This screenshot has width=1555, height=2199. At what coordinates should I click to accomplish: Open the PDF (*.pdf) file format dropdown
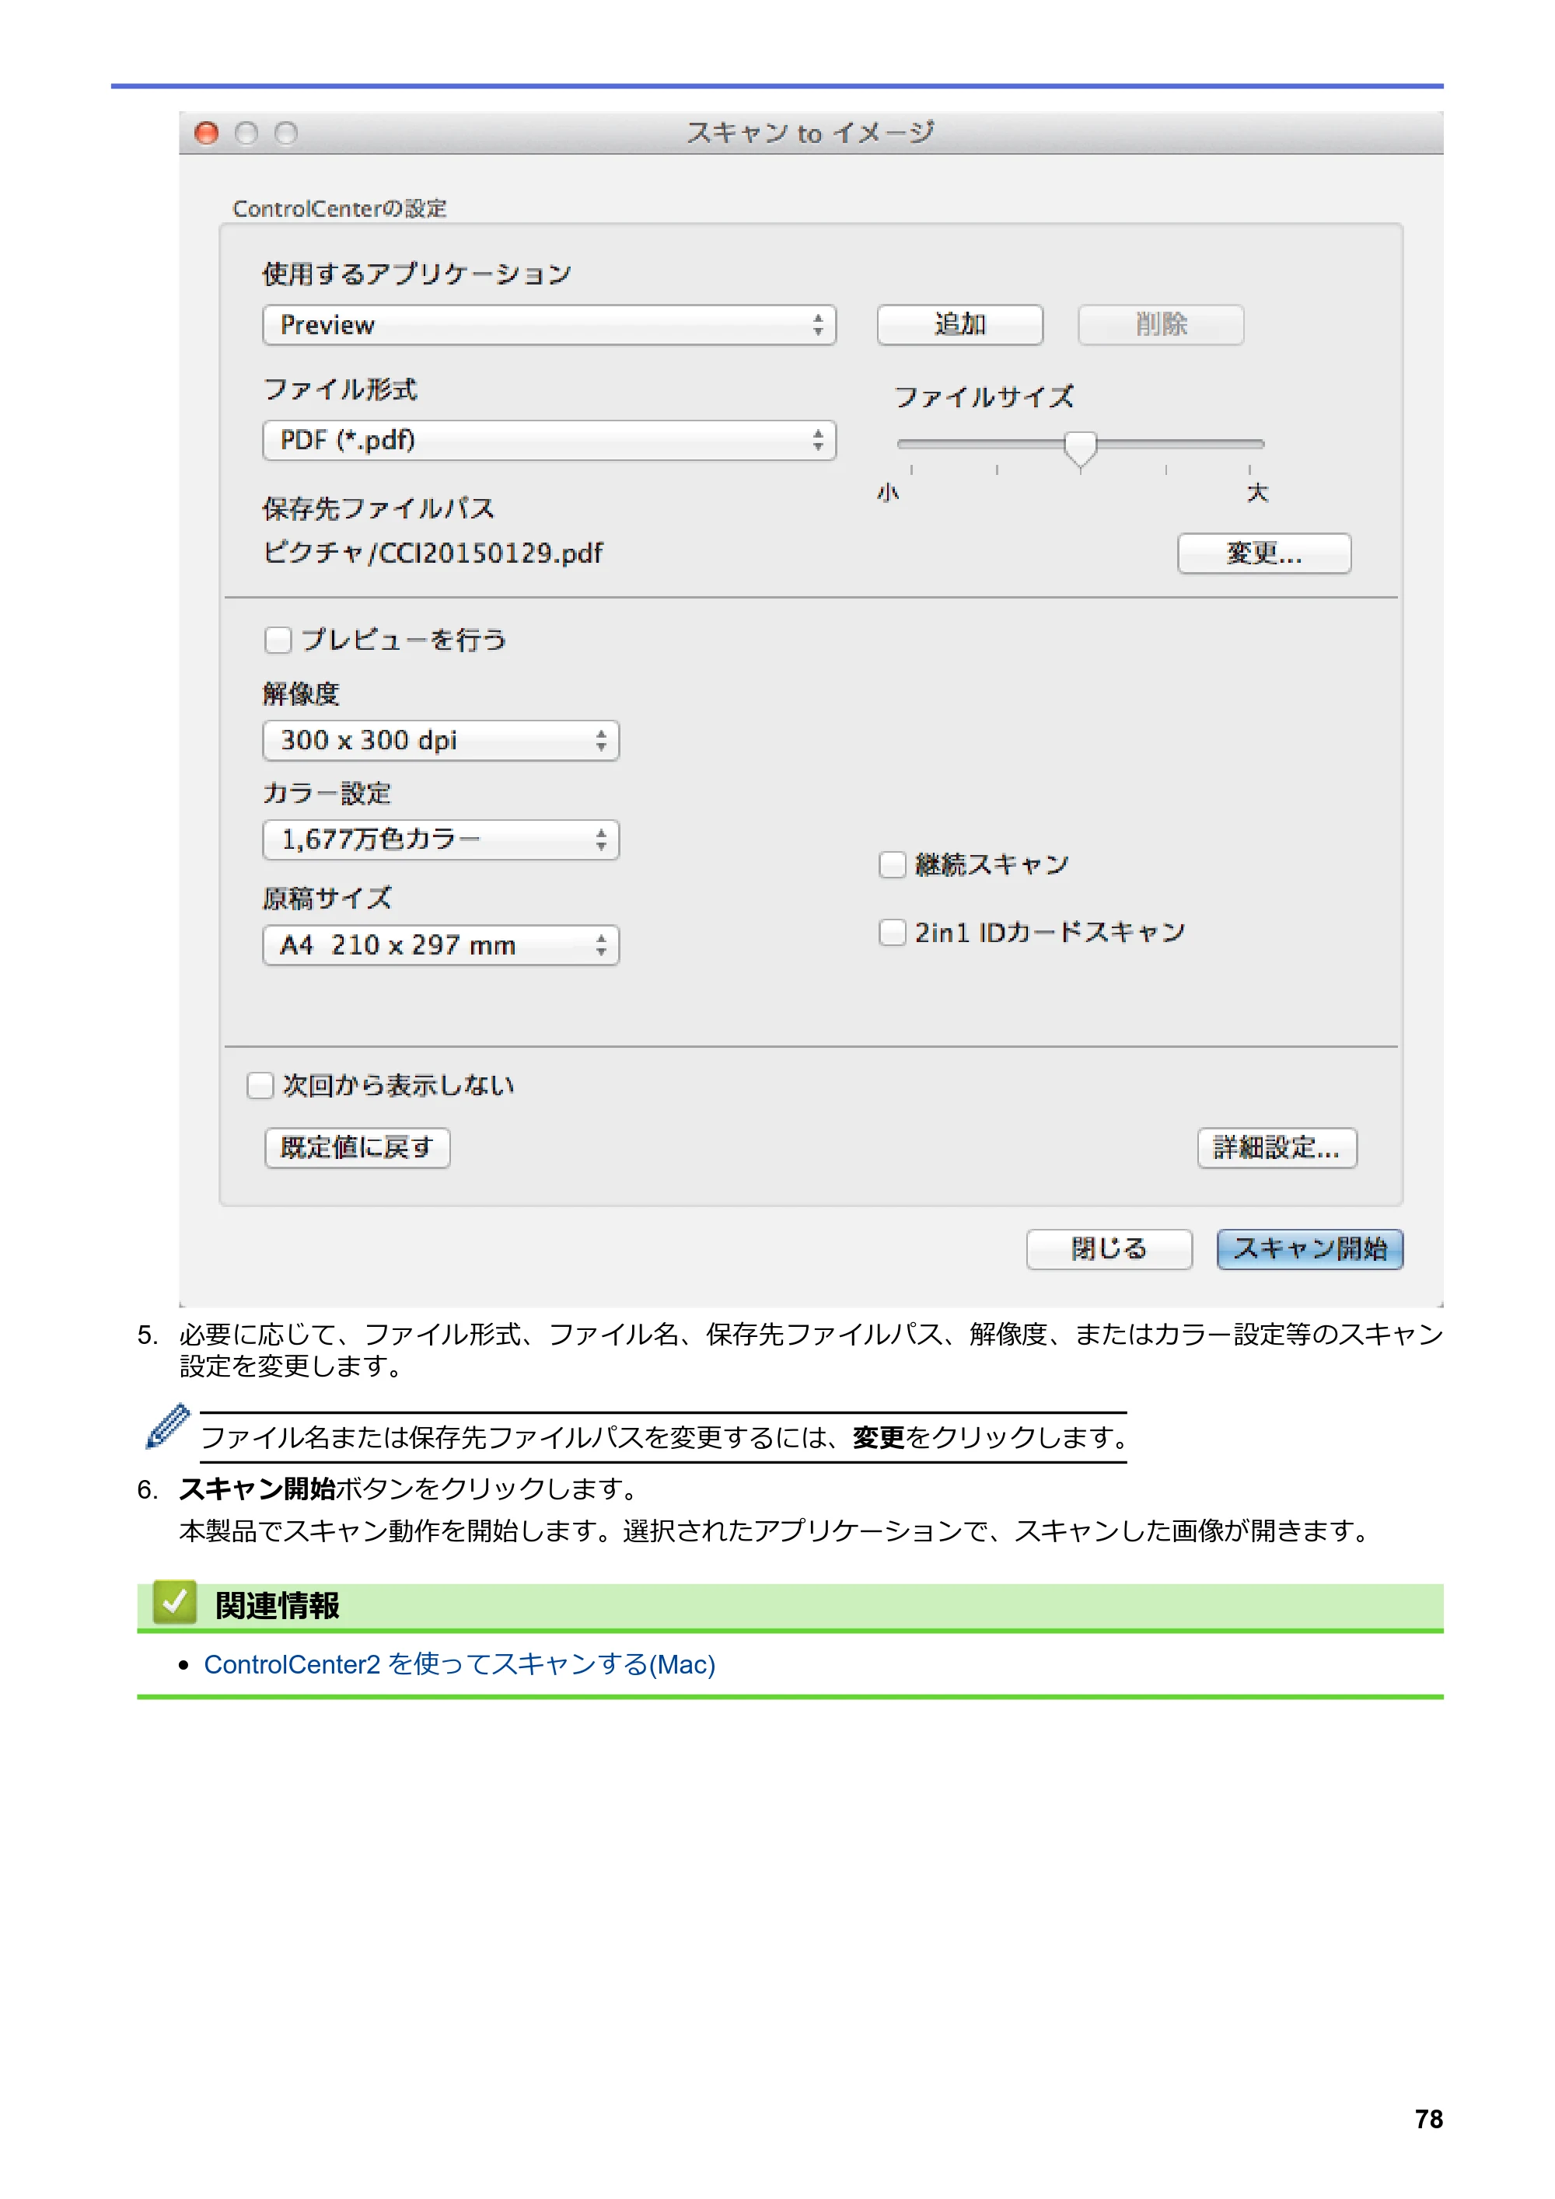549,441
